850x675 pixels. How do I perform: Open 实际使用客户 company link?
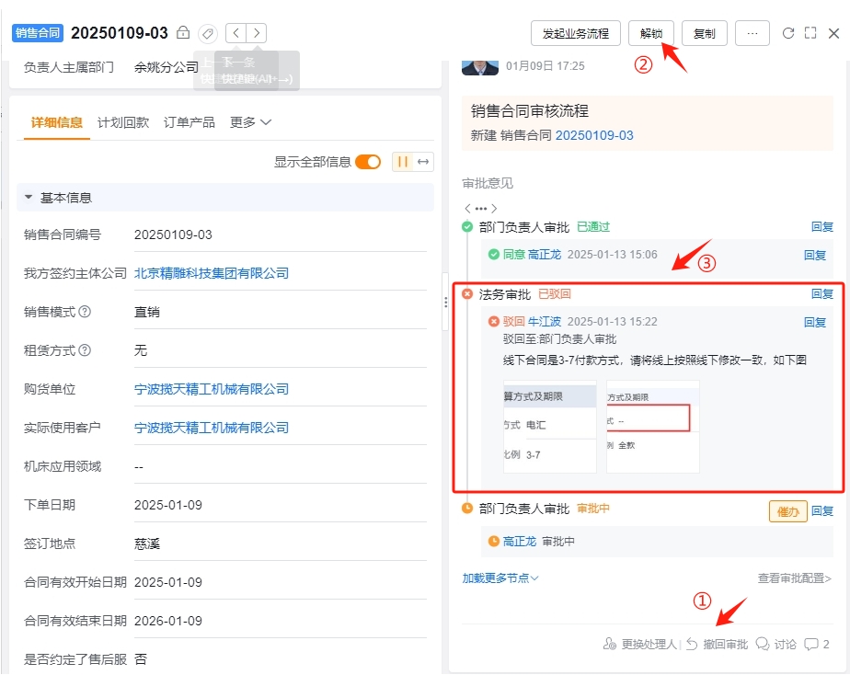coord(212,428)
